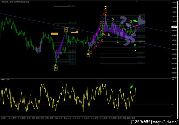Click the RSI scale level 32
Screen dimensions: 179x125
pyautogui.click(x=172, y=104)
